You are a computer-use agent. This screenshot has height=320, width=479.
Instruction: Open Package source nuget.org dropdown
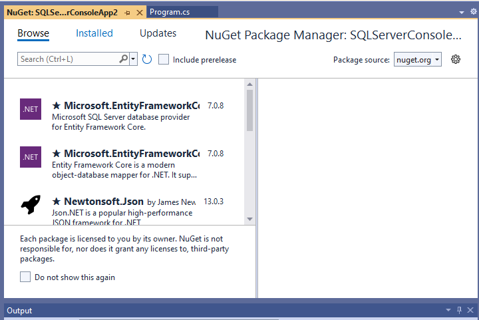418,59
